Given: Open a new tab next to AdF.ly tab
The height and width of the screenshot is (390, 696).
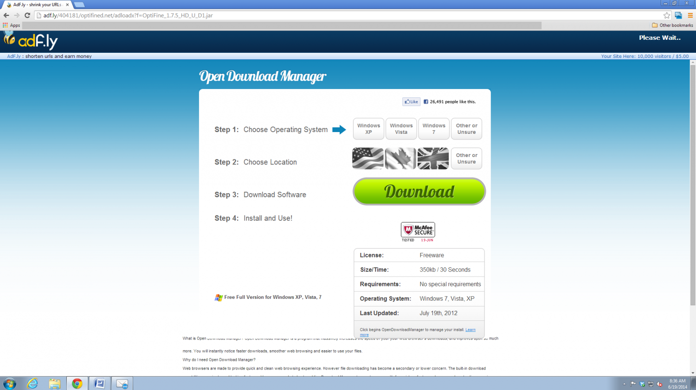Looking at the screenshot, I should click(79, 5).
